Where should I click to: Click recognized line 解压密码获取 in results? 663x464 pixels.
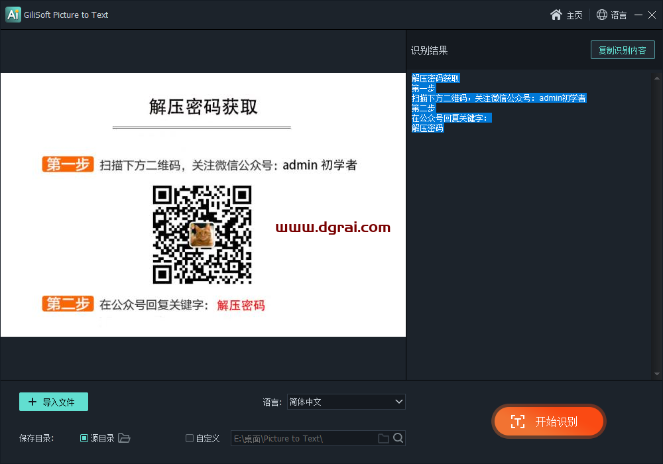point(436,79)
